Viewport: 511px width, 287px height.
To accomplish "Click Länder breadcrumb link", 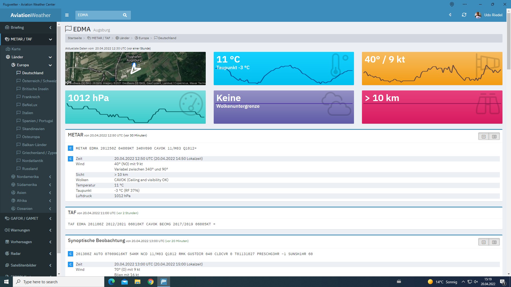I will click(x=122, y=38).
